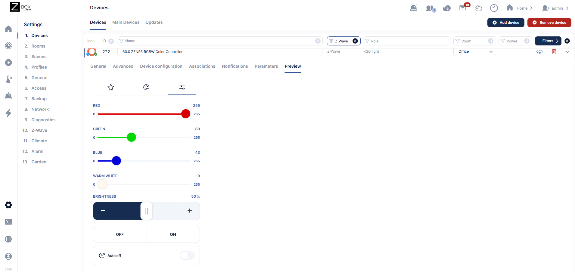
Task: Toggle device visibility eye icon
Action: pyautogui.click(x=540, y=52)
